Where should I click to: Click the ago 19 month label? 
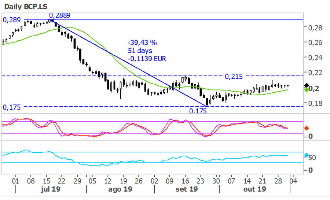point(120,189)
